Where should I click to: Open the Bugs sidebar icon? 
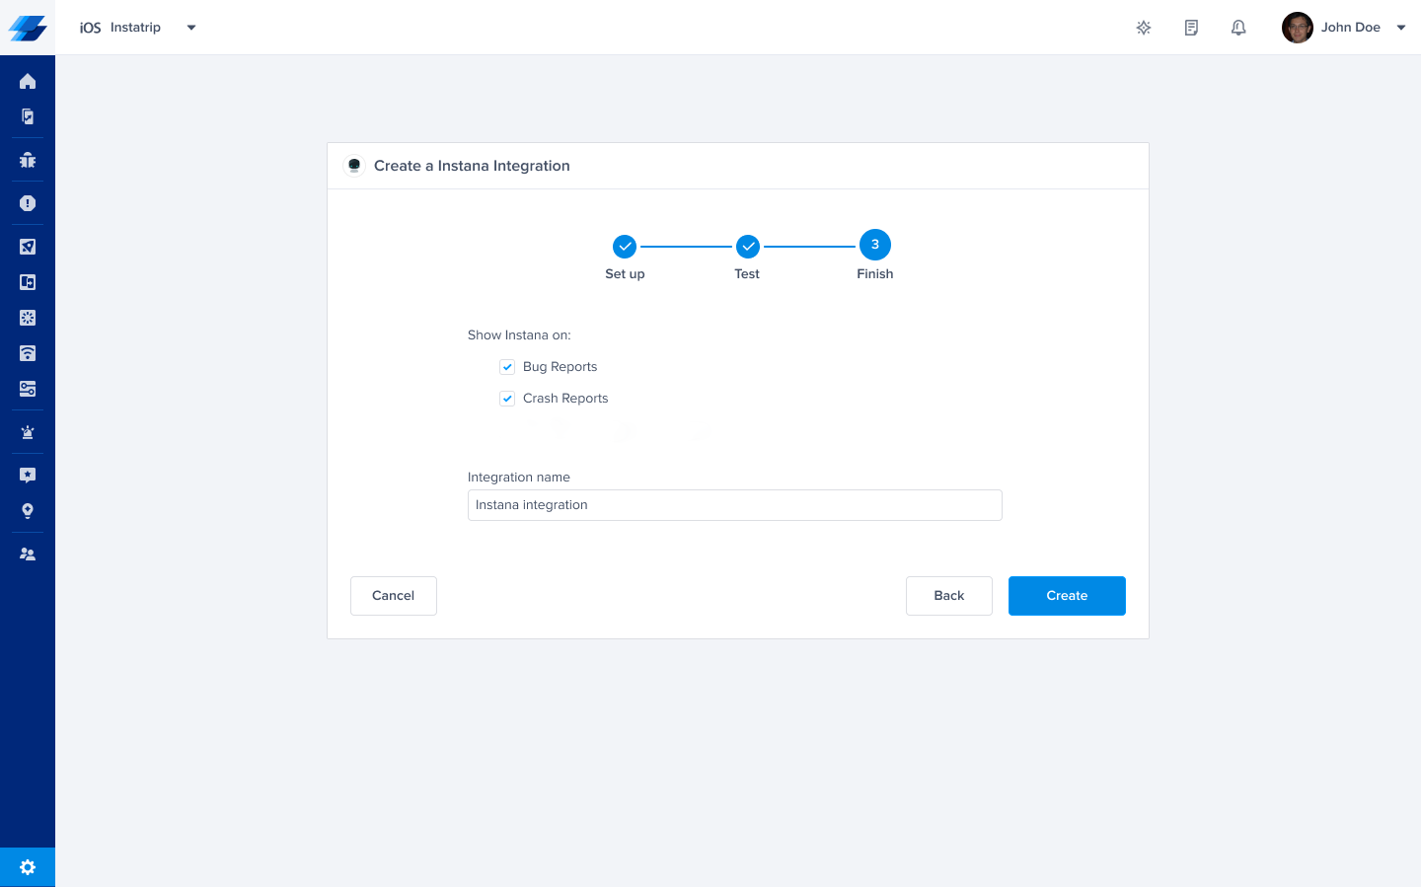click(x=28, y=160)
